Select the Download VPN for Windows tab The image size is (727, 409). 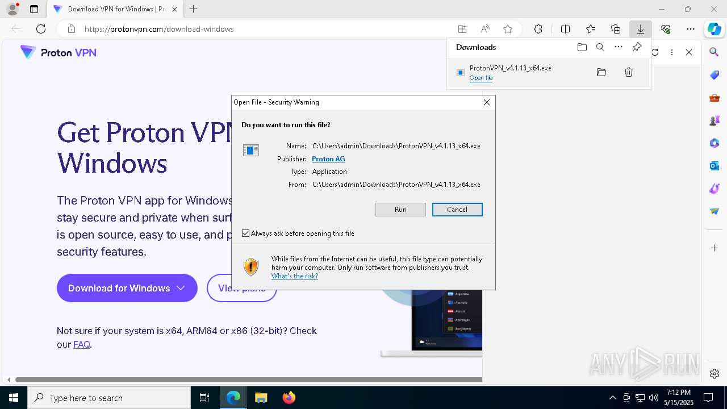click(115, 9)
